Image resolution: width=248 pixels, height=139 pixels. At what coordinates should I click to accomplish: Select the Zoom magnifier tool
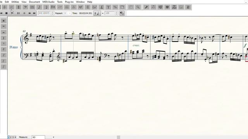point(138,7)
